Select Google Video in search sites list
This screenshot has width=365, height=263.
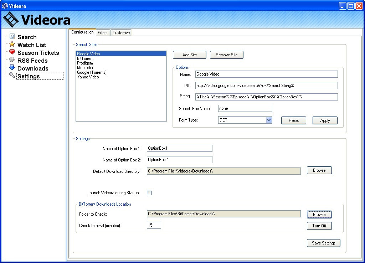point(121,54)
